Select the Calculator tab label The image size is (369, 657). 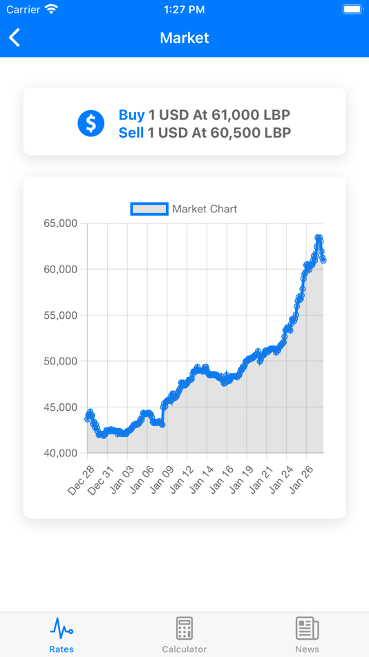click(184, 649)
